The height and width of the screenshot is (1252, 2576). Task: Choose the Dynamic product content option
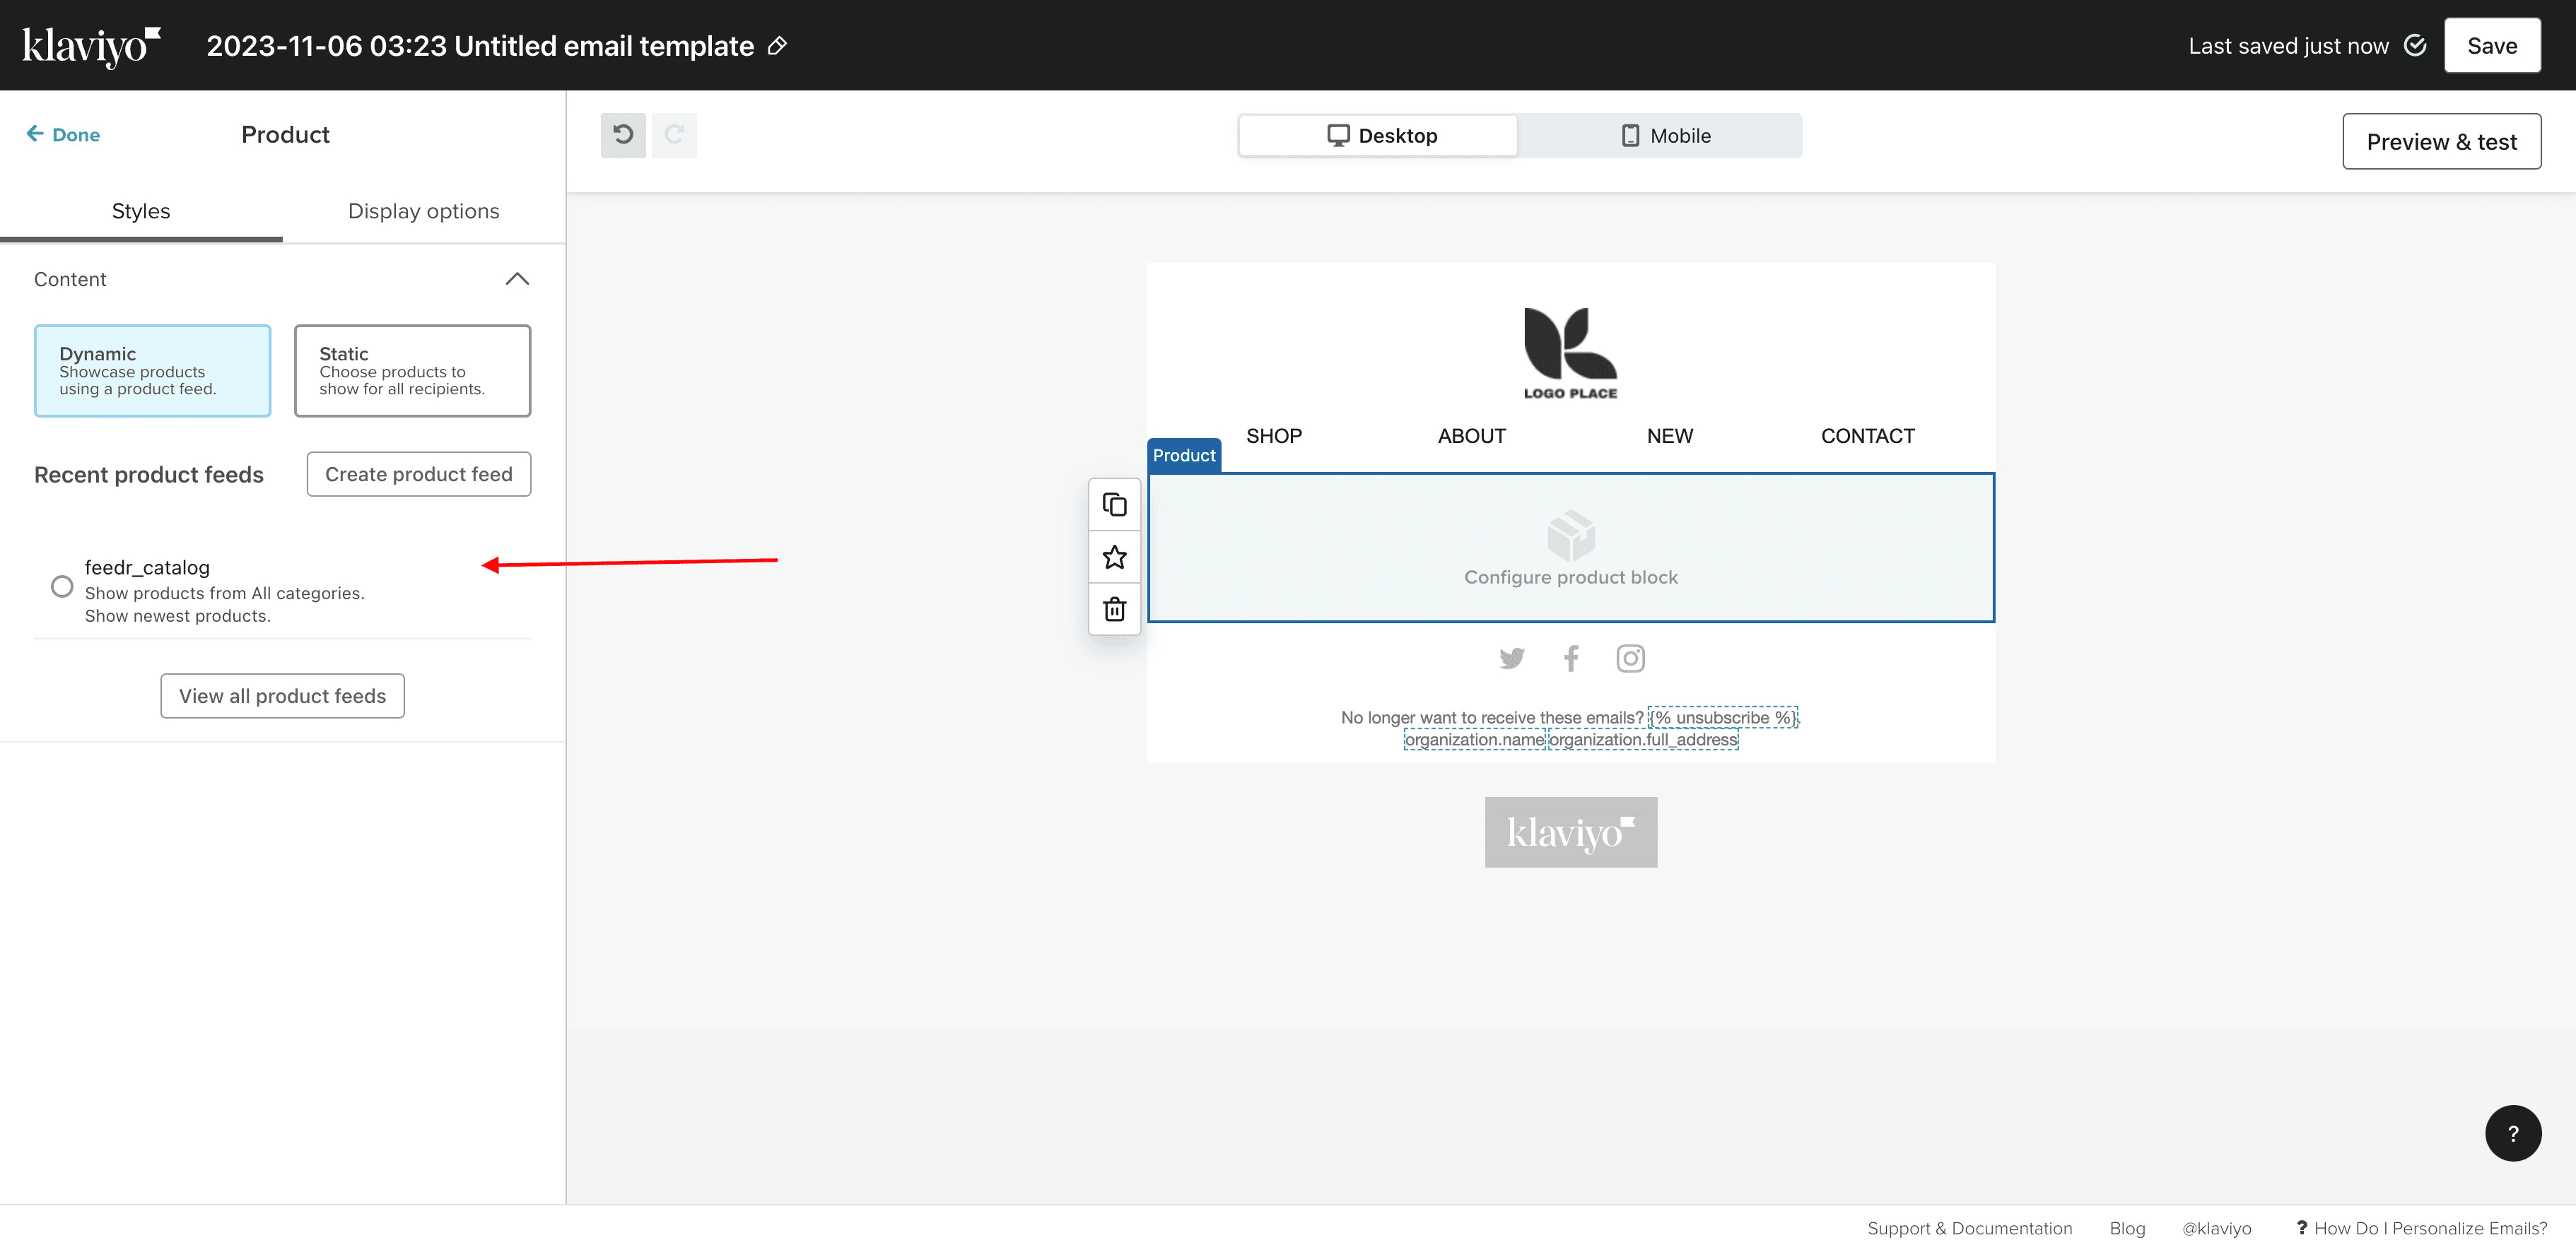click(x=152, y=371)
